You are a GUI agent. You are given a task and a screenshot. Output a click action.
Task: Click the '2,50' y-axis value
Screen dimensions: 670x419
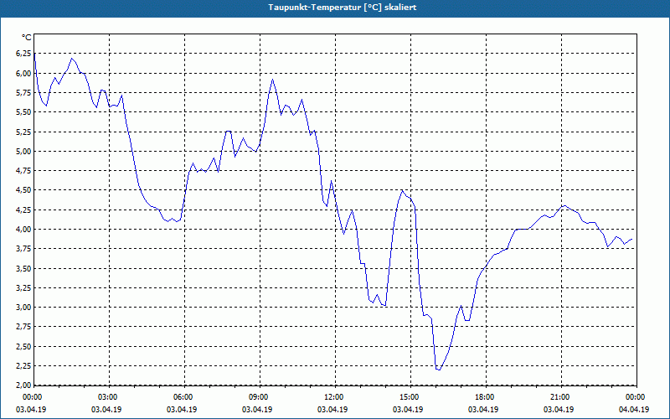click(23, 347)
